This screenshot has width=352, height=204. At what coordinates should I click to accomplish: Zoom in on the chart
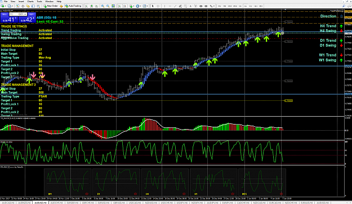pyautogui.click(x=103, y=6)
